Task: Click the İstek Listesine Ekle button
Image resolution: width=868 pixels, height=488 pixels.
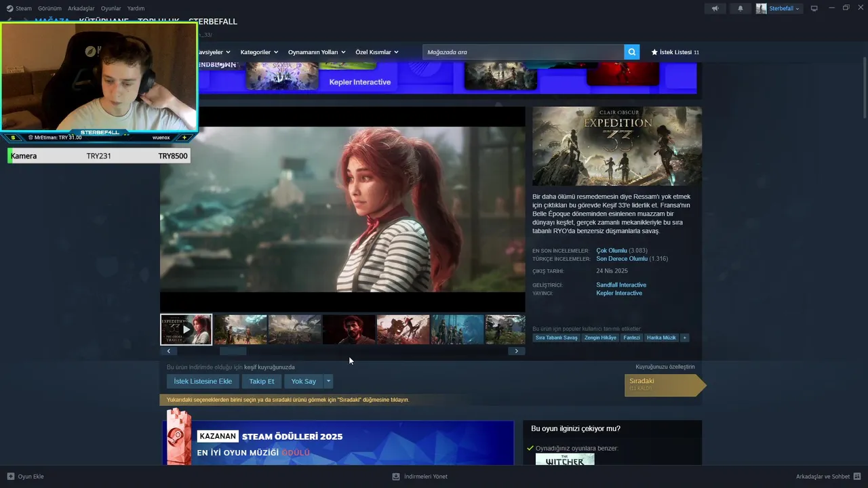Action: click(203, 381)
